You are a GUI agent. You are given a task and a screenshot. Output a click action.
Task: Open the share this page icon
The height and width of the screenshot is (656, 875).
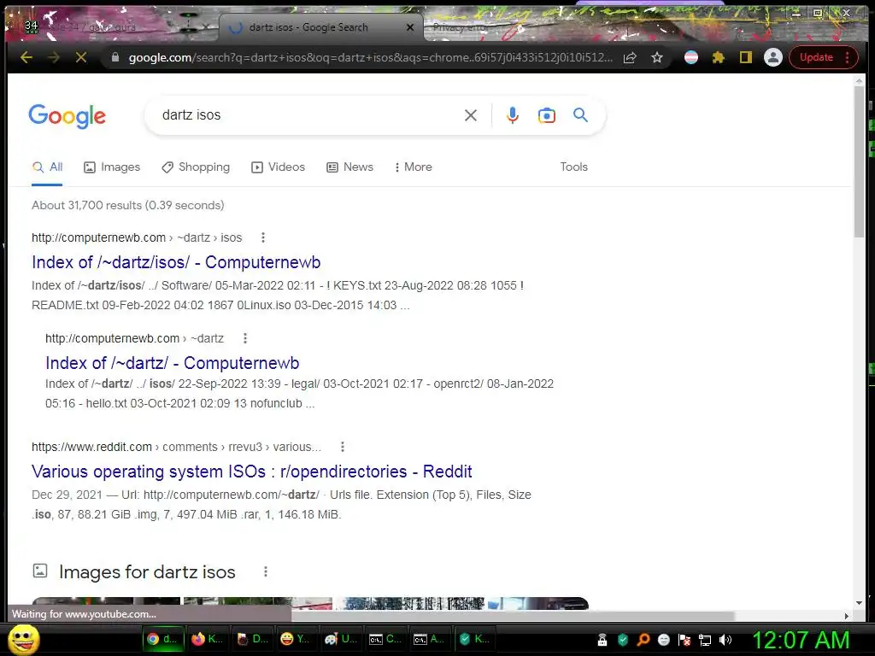630,57
